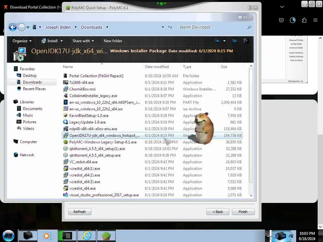Select the visual_studio_professional_2017_setup.exe icon

65,195
